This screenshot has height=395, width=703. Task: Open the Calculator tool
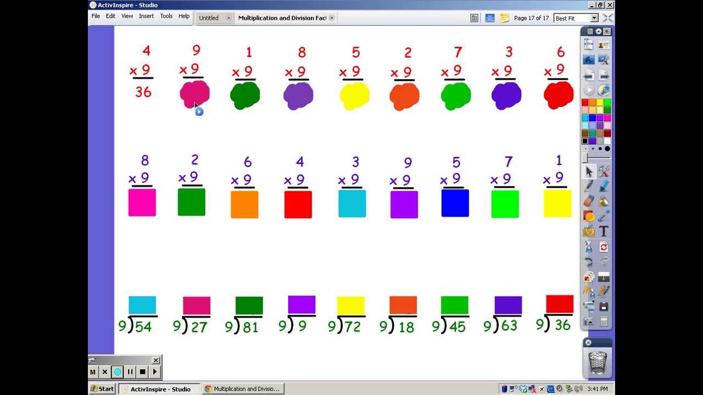604,321
